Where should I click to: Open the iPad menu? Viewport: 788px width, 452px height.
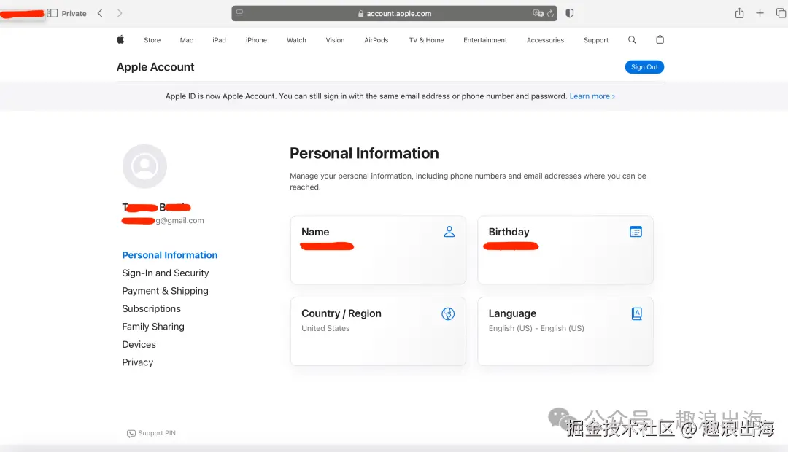[219, 40]
